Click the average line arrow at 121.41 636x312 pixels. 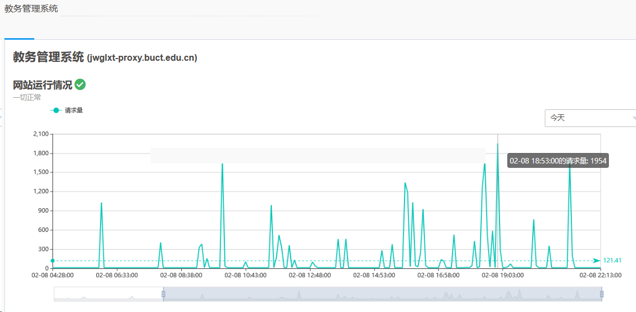point(596,261)
